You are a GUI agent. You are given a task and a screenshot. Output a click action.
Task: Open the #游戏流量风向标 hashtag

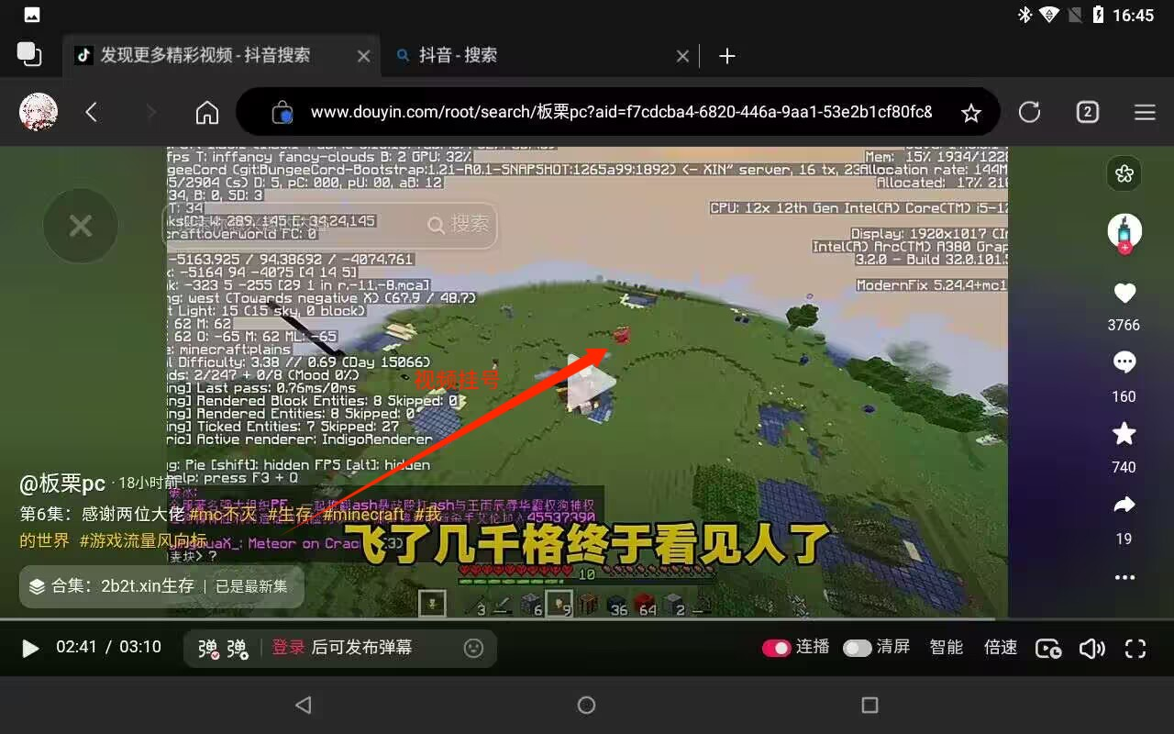coord(143,540)
